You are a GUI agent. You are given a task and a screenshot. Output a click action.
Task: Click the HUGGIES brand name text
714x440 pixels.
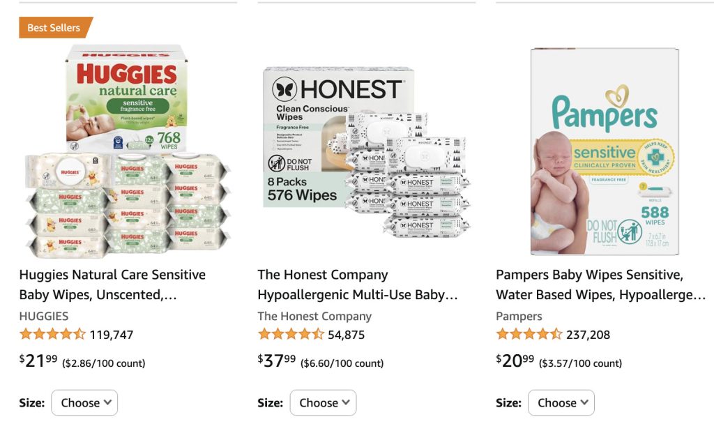pyautogui.click(x=44, y=316)
